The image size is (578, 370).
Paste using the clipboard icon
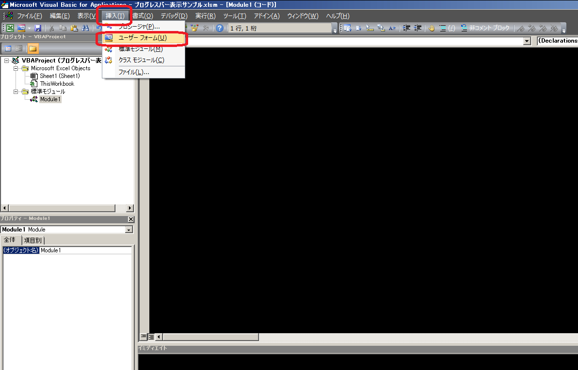(74, 28)
